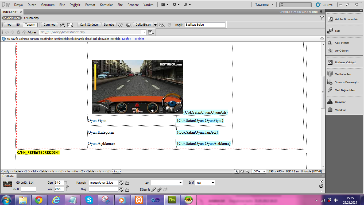Open the Sınıf class dropdown

[205, 183]
